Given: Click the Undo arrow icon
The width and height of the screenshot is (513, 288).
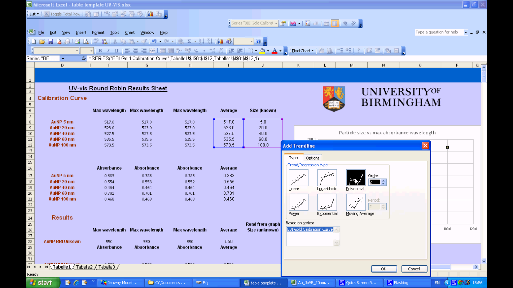Looking at the screenshot, I should click(x=154, y=41).
